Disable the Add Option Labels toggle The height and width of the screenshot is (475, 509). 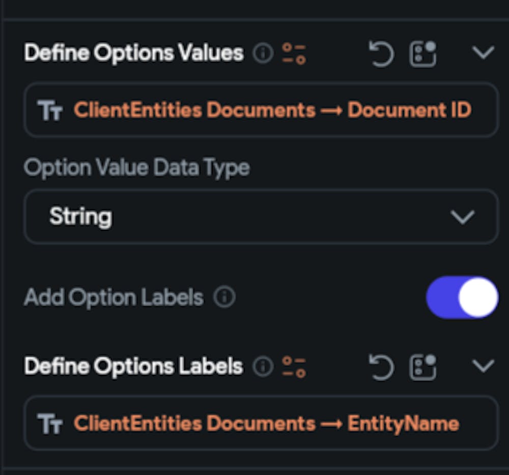[462, 298]
